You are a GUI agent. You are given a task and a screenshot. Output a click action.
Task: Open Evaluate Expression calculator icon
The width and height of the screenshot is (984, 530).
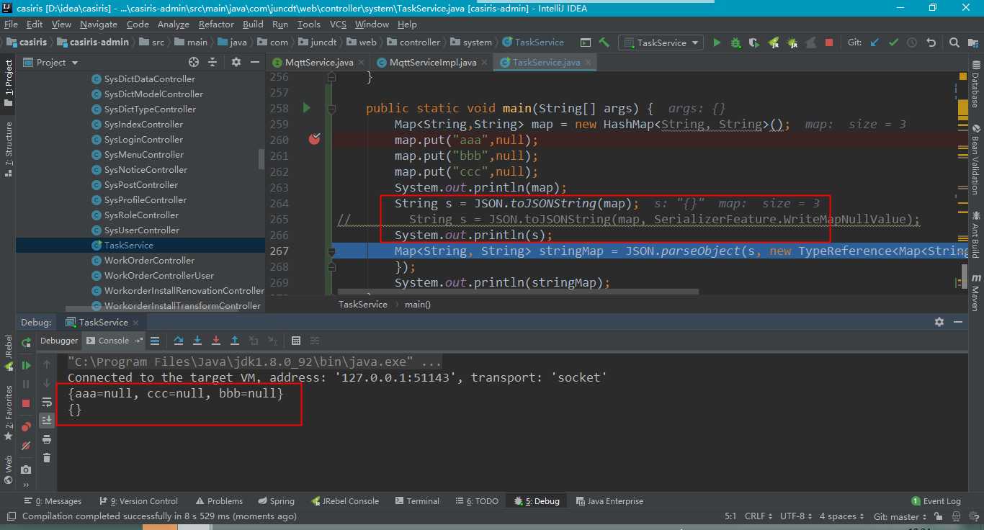[x=295, y=341]
